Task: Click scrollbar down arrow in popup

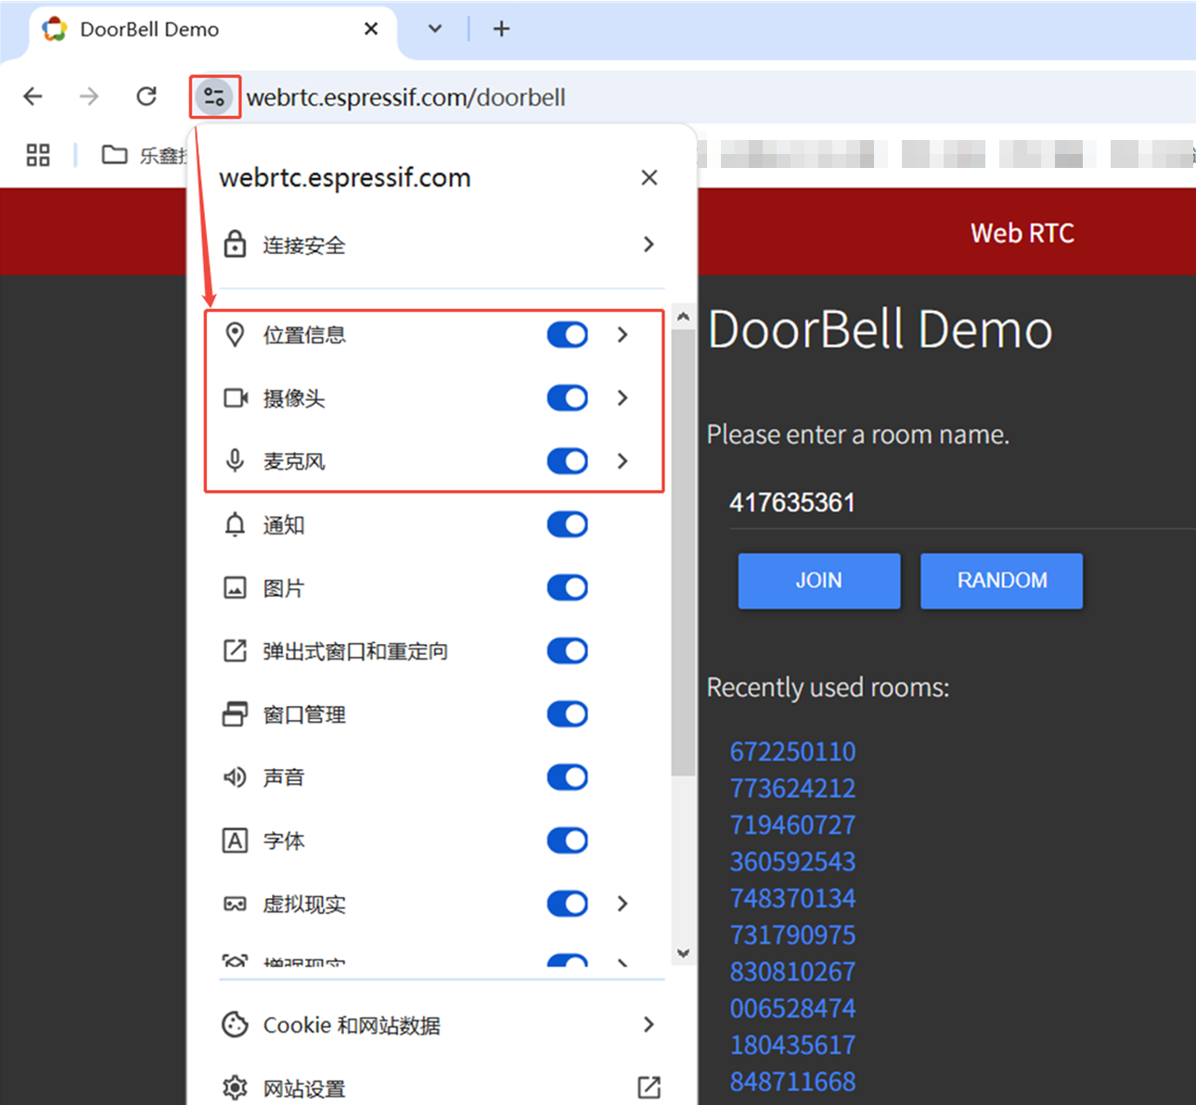Action: coord(684,953)
